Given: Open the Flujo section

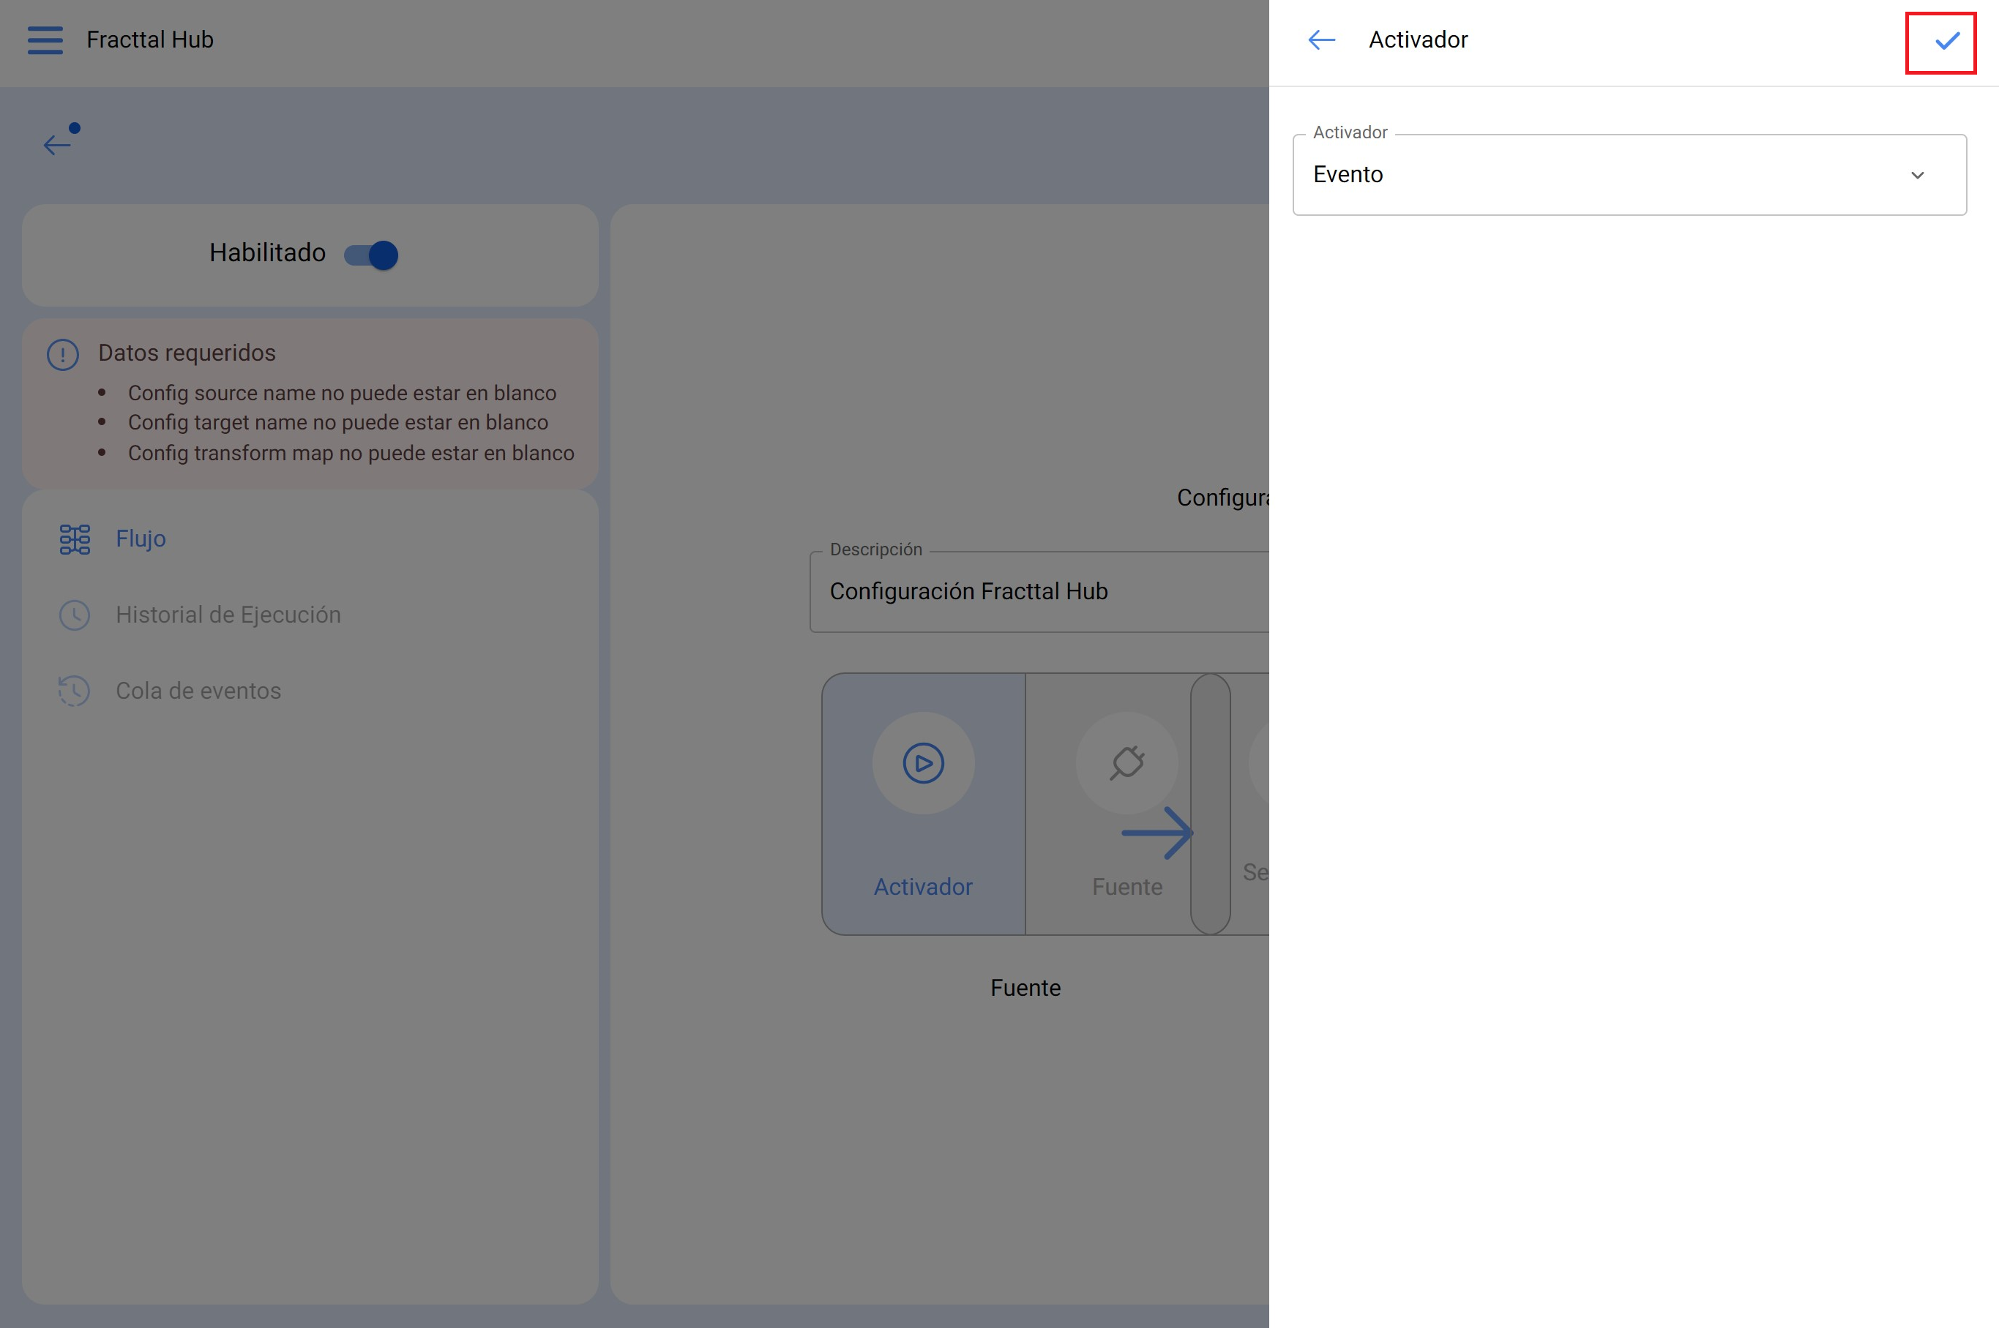Looking at the screenshot, I should click(x=310, y=539).
